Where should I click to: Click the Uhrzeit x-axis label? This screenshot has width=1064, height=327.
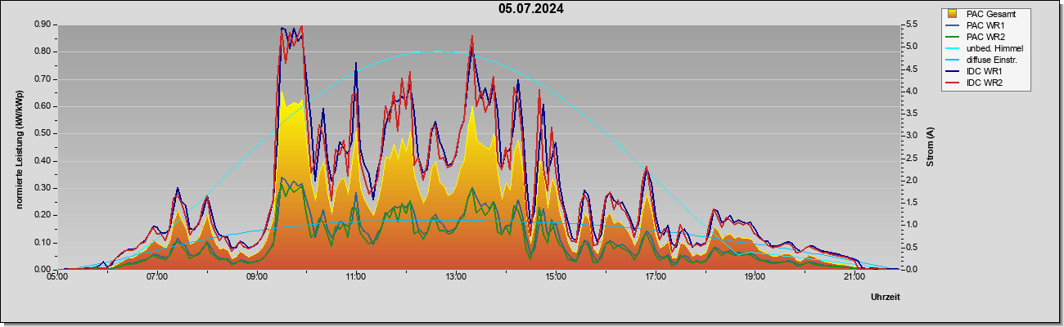tap(884, 298)
